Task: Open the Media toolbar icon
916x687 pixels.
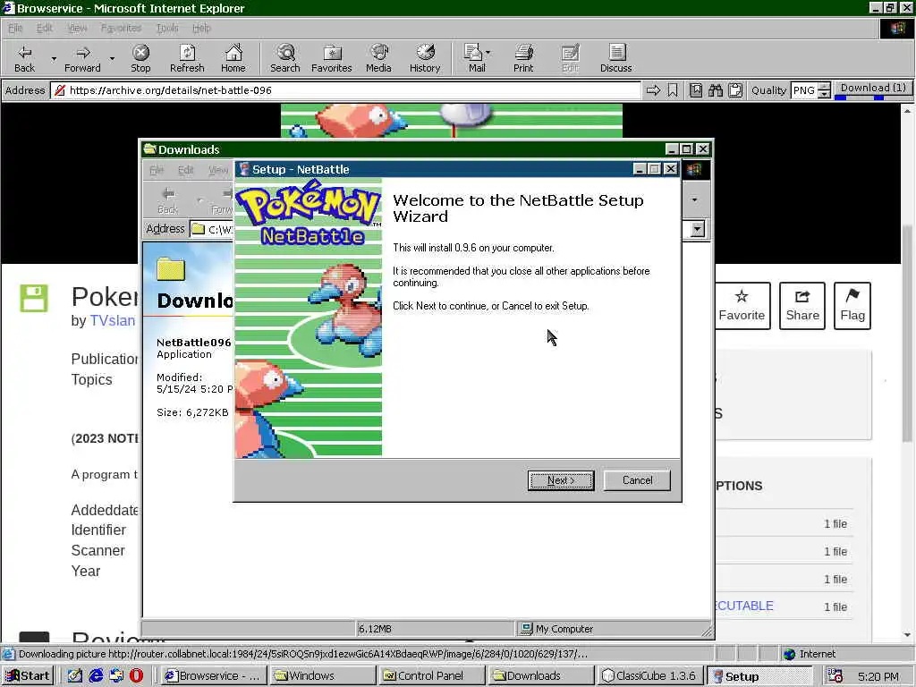Action: (x=378, y=58)
